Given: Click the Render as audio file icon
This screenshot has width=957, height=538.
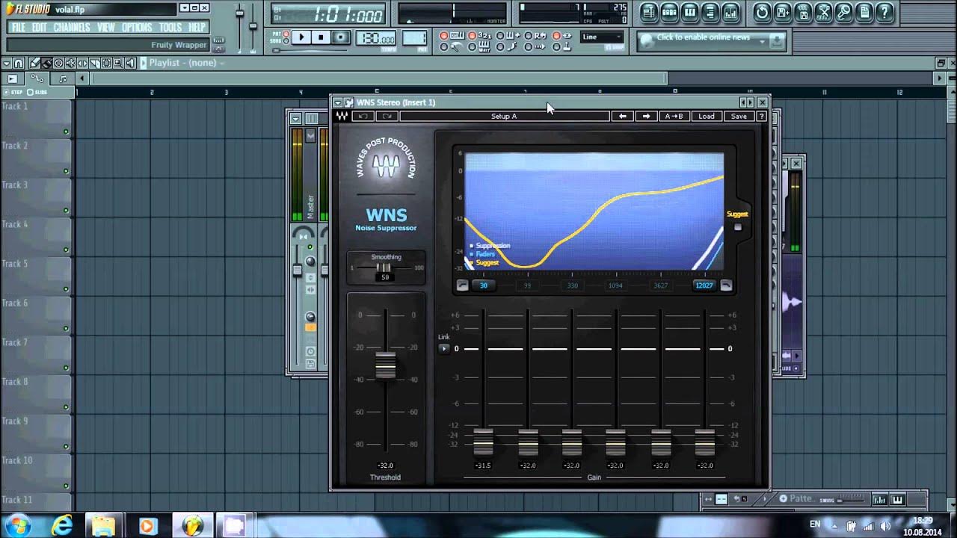Looking at the screenshot, I should click(x=803, y=12).
